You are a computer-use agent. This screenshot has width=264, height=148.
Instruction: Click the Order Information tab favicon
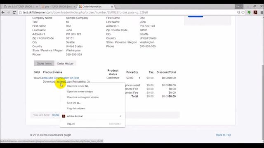80,7
